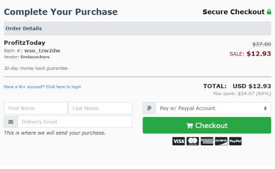Click the American Express card icon
275x169 pixels.
click(207, 141)
